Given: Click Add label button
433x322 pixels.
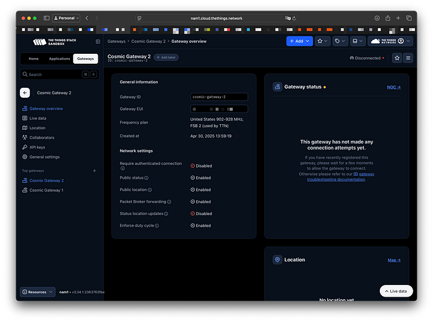Looking at the screenshot, I should [166, 57].
